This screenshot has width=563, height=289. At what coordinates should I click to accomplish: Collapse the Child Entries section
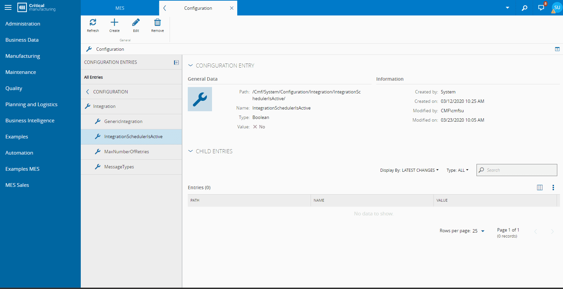(190, 151)
